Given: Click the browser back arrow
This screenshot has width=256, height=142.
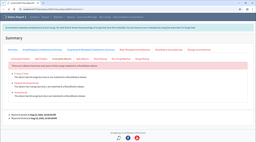Looking at the screenshot, I should coord(3,9).
